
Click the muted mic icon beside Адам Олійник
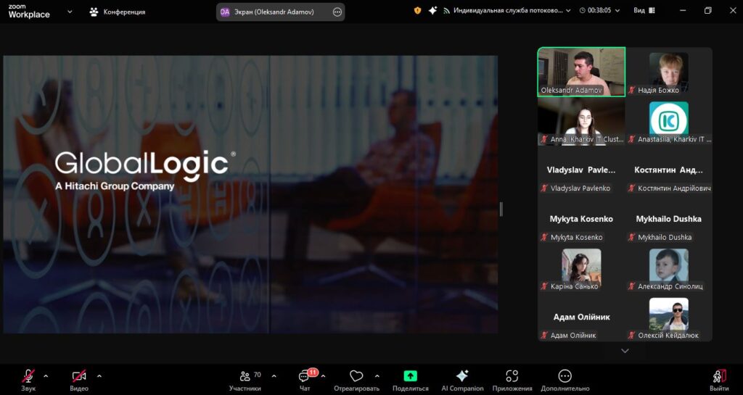[x=544, y=335]
